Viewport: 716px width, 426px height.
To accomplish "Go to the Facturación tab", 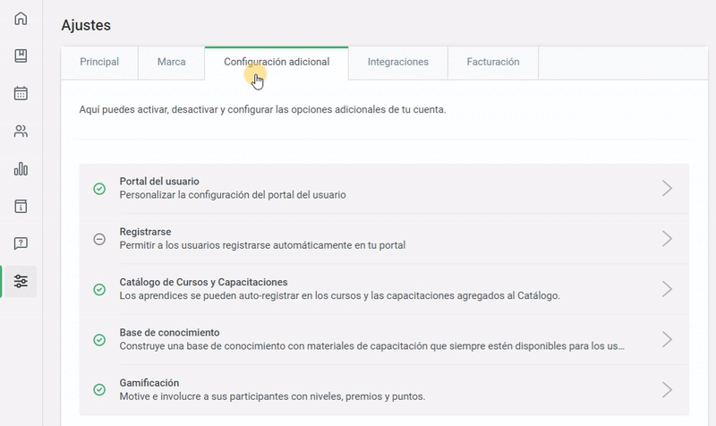I will (x=492, y=63).
